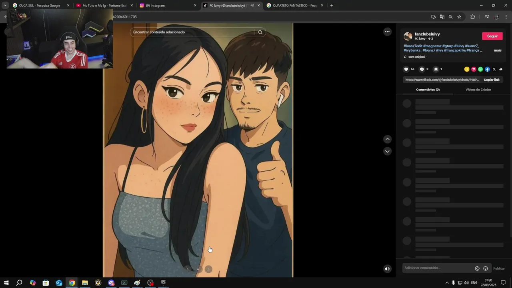Click the 'som original' music link
The height and width of the screenshot is (288, 512).
418,57
